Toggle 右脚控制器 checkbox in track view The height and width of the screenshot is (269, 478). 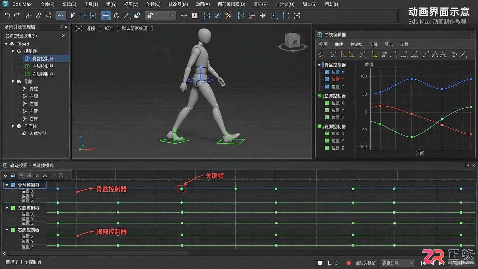[x=13, y=230]
